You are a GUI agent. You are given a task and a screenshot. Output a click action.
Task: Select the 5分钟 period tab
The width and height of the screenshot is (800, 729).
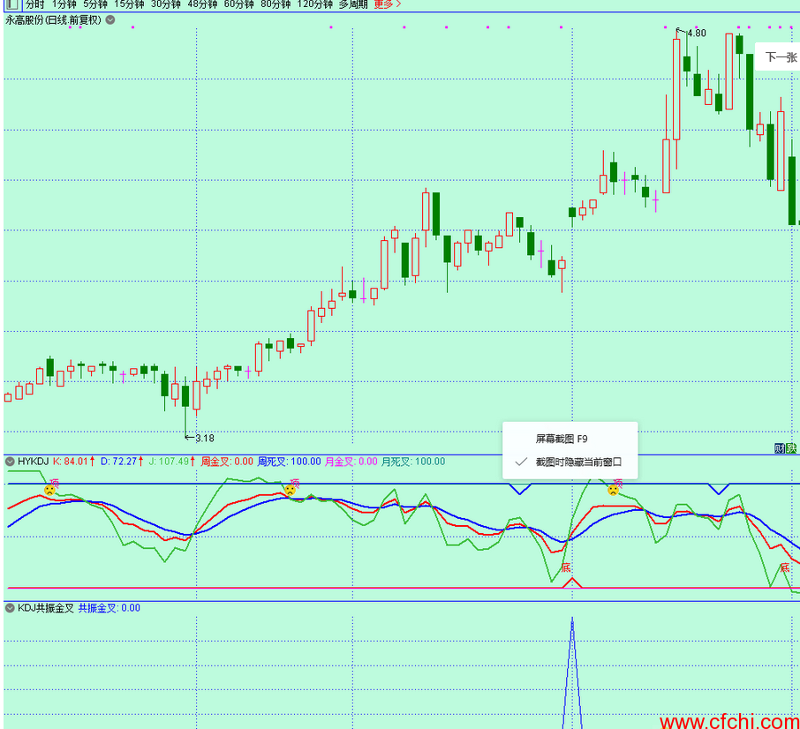[95, 4]
